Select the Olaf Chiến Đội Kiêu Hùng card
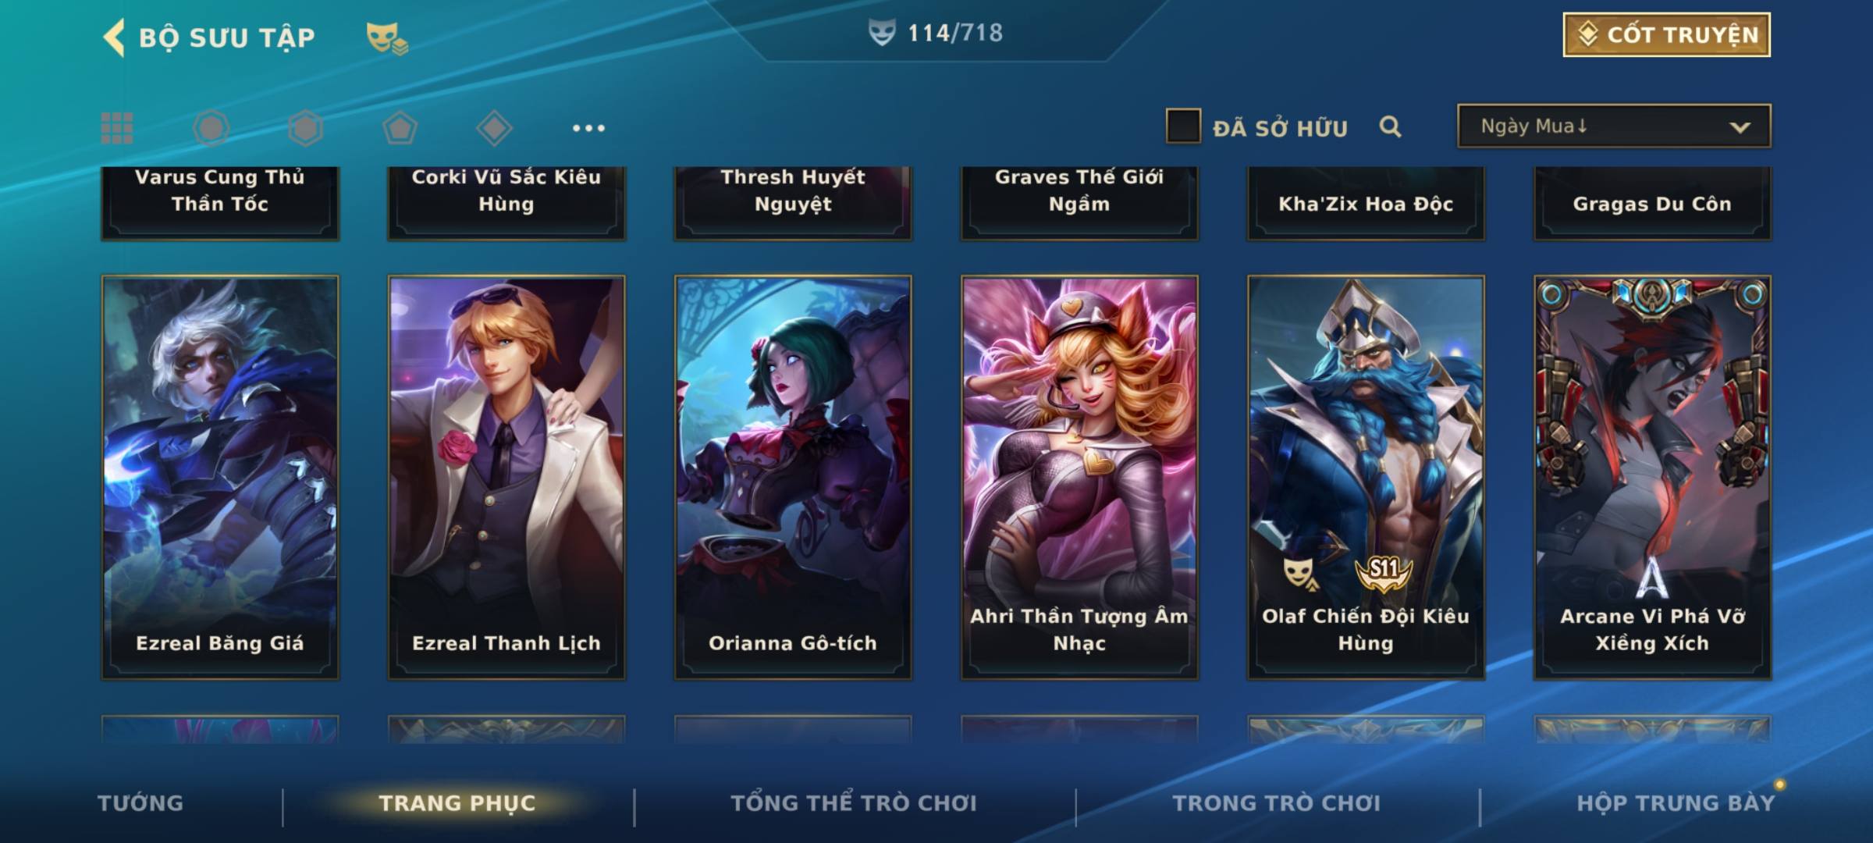 (1366, 477)
